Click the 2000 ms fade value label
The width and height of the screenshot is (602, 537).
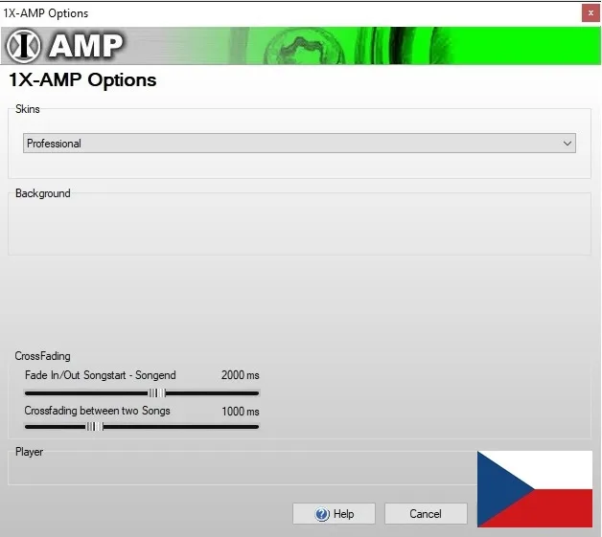tap(240, 375)
